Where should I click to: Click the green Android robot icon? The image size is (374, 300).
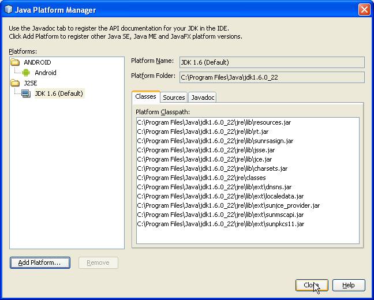[26, 73]
